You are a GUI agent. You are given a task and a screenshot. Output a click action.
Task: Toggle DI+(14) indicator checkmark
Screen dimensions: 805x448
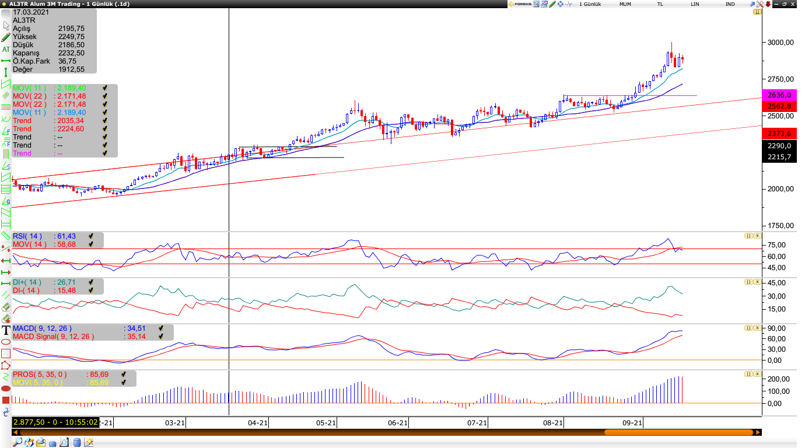91,282
